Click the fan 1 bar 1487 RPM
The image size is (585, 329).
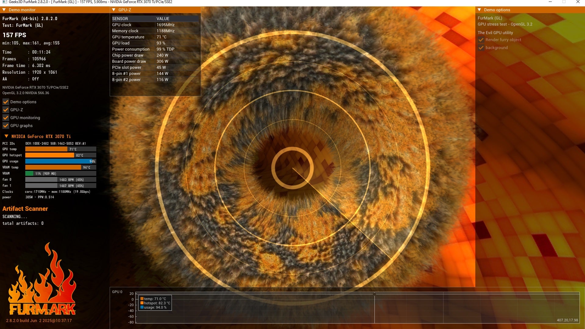pyautogui.click(x=61, y=186)
